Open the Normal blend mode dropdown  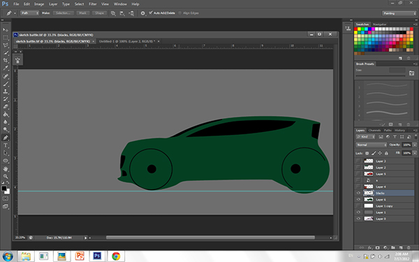click(372, 145)
